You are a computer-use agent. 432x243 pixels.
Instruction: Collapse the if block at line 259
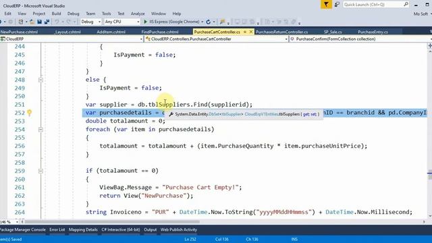point(40,171)
